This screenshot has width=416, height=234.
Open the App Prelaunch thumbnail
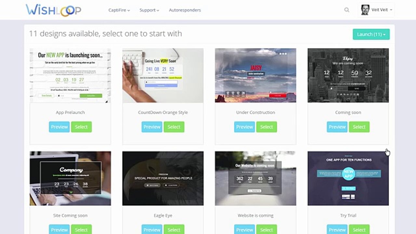[70, 75]
